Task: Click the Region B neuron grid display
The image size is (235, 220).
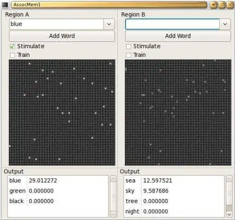Action: click(178, 112)
